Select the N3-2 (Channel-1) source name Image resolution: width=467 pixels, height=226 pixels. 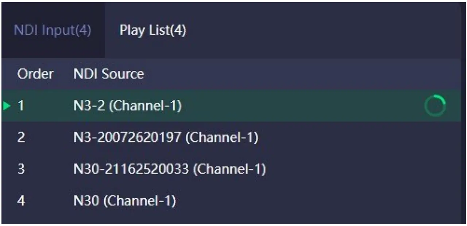[127, 106]
